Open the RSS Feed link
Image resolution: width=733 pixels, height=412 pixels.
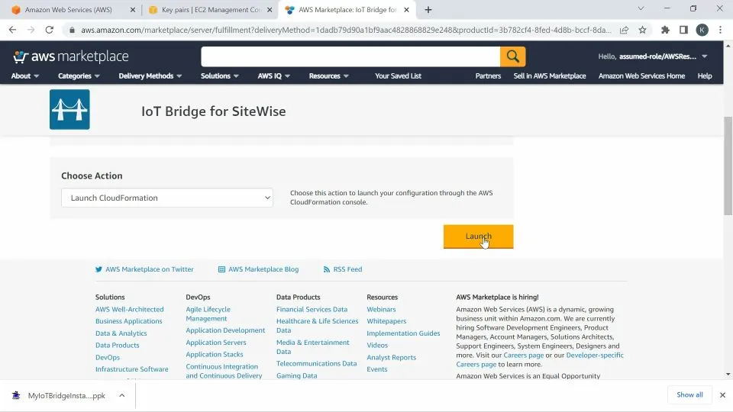click(x=343, y=269)
